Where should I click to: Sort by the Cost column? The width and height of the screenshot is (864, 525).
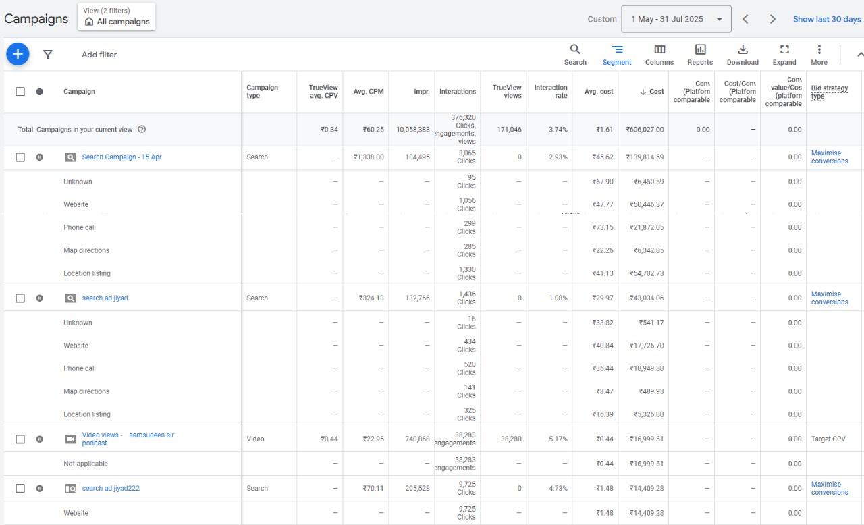(651, 92)
